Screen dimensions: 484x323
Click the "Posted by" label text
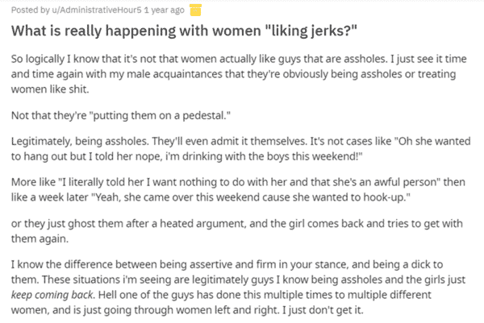pyautogui.click(x=31, y=10)
